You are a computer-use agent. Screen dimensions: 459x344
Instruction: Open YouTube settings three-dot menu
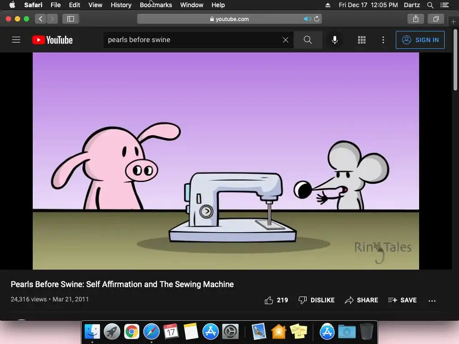coord(383,40)
